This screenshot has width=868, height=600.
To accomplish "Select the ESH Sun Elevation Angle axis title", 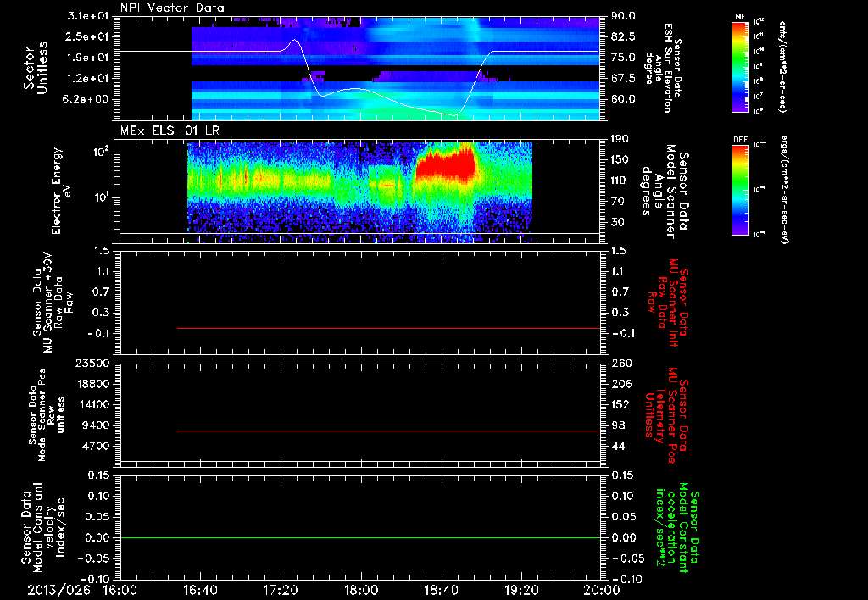I will point(663,68).
